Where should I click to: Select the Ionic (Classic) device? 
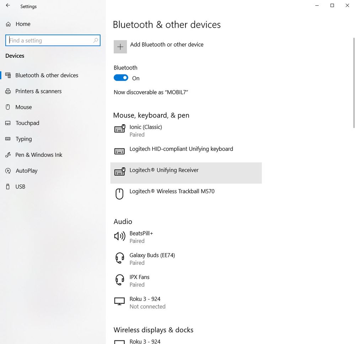click(186, 131)
